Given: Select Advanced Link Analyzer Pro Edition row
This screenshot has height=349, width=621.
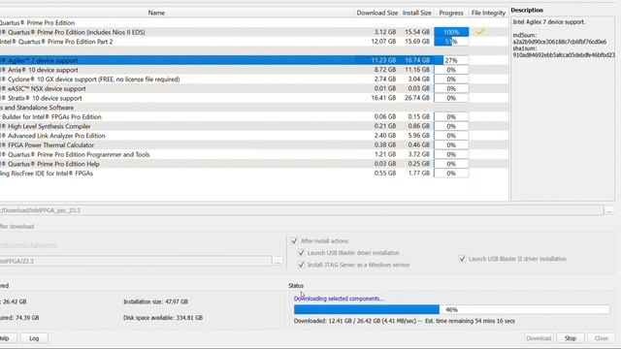Looking at the screenshot, I should pyautogui.click(x=253, y=136).
